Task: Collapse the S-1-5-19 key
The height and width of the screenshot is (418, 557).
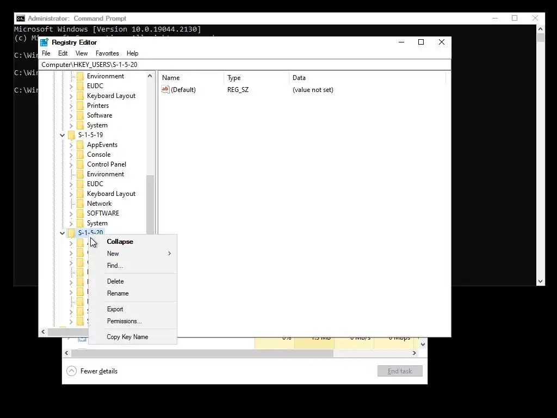Action: (x=62, y=135)
